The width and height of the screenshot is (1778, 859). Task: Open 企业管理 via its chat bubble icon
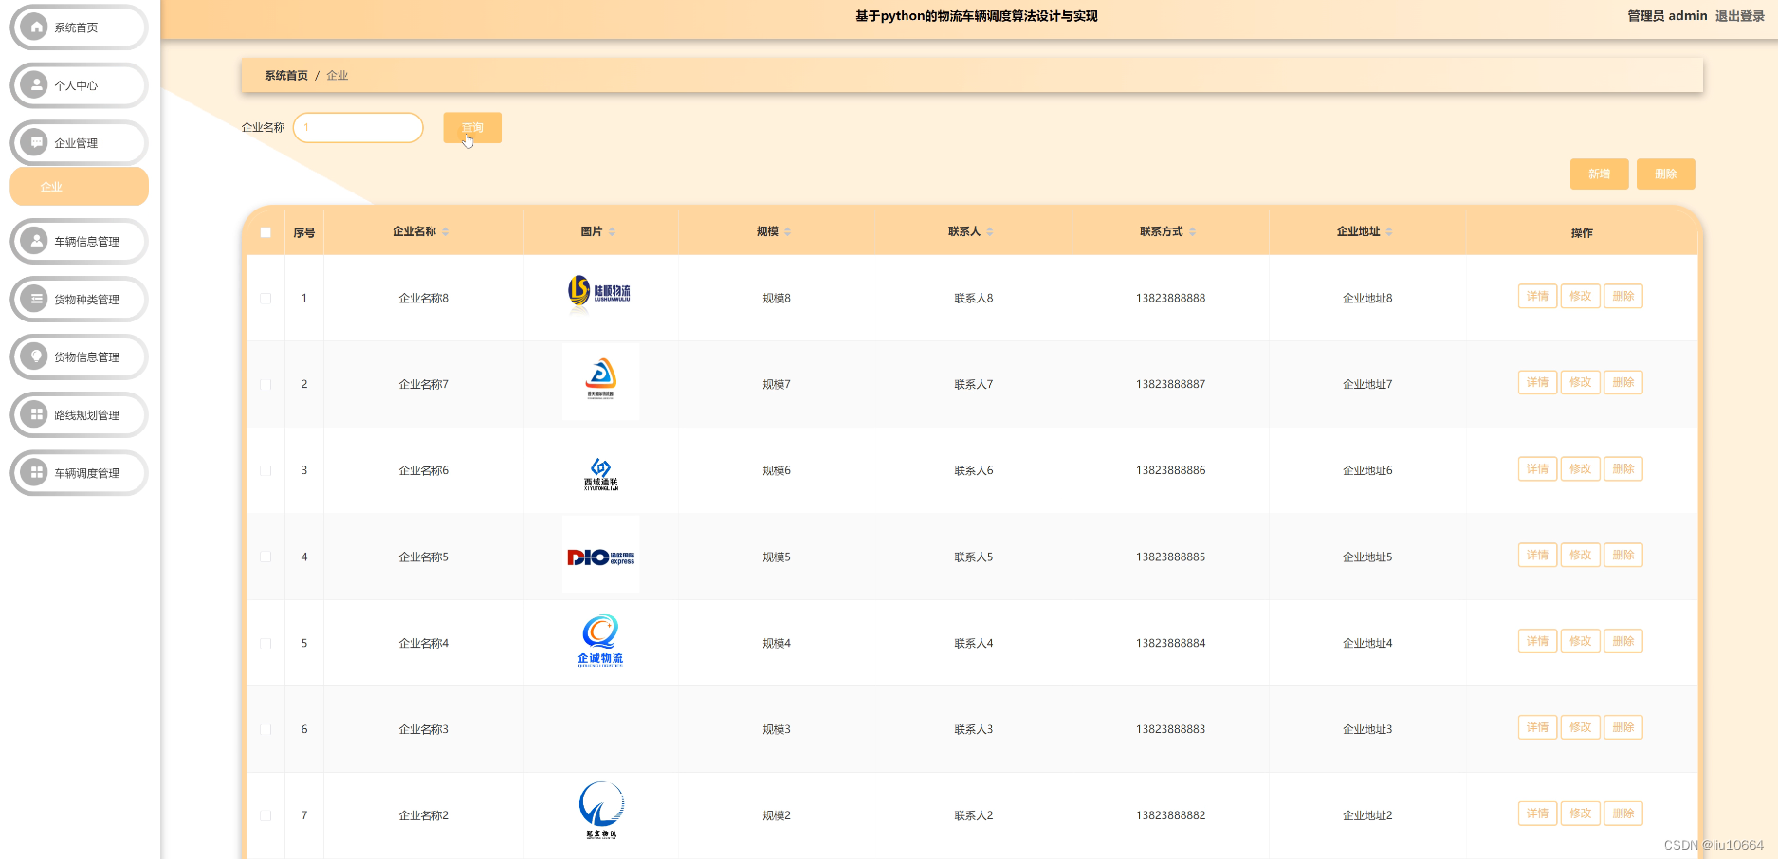pyautogui.click(x=35, y=142)
